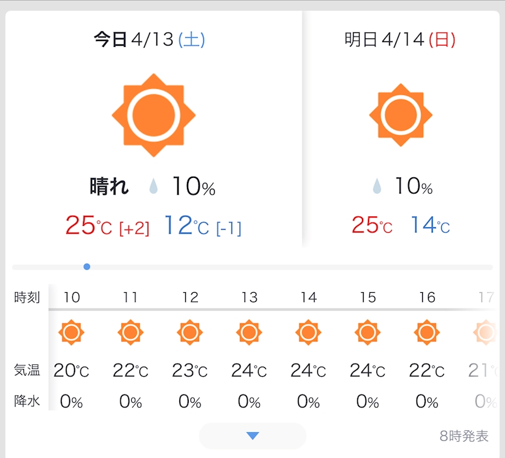Click tomorrow's low temperature 14℃
Screen dimensions: 505x458
click(430, 225)
